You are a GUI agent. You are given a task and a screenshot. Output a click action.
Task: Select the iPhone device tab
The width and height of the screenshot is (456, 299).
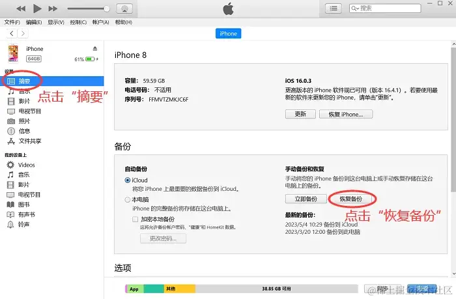pyautogui.click(x=228, y=33)
